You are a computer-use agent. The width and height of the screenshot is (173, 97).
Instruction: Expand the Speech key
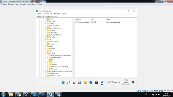coord(45,23)
